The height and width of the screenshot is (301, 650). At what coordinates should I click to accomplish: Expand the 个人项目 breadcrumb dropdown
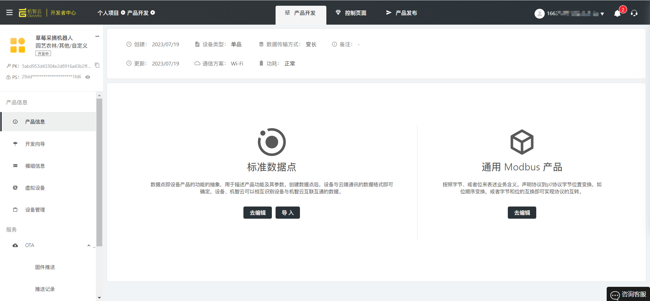pos(123,13)
